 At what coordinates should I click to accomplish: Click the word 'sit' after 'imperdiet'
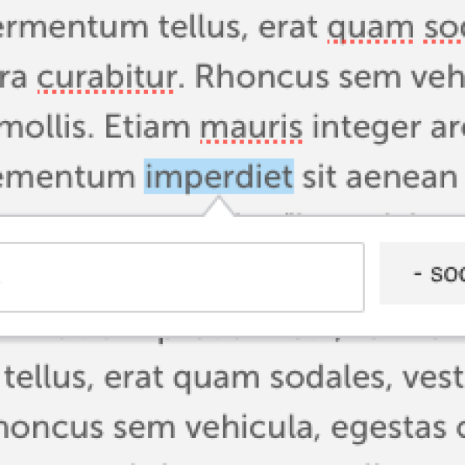click(x=319, y=177)
